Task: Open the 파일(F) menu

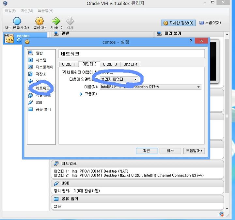Action: click(x=10, y=11)
